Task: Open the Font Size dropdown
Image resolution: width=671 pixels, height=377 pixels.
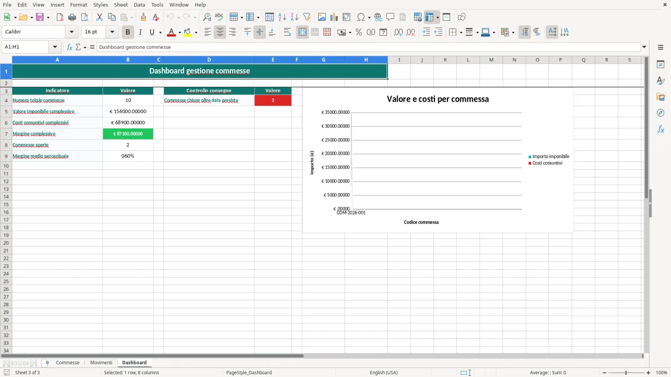Action: 112,32
